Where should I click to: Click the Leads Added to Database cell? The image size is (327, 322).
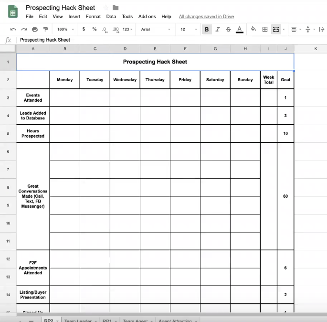click(x=33, y=116)
